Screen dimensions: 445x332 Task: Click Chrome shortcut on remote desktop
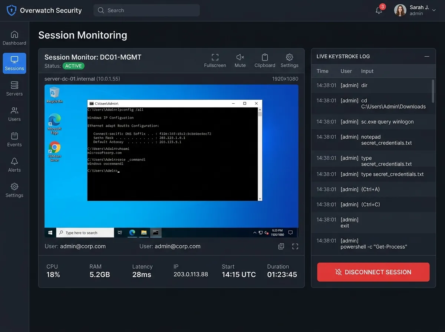pyautogui.click(x=55, y=152)
